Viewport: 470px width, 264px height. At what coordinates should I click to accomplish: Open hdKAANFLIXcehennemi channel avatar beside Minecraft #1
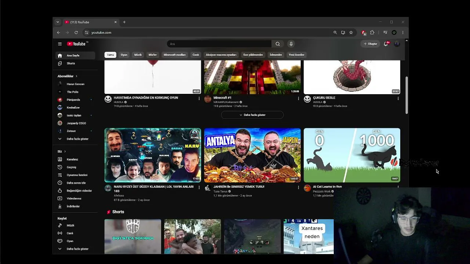[207, 99]
